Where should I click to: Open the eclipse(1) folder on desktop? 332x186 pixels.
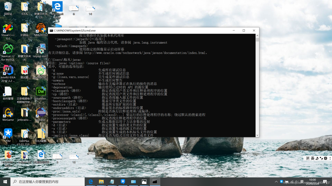24,157
